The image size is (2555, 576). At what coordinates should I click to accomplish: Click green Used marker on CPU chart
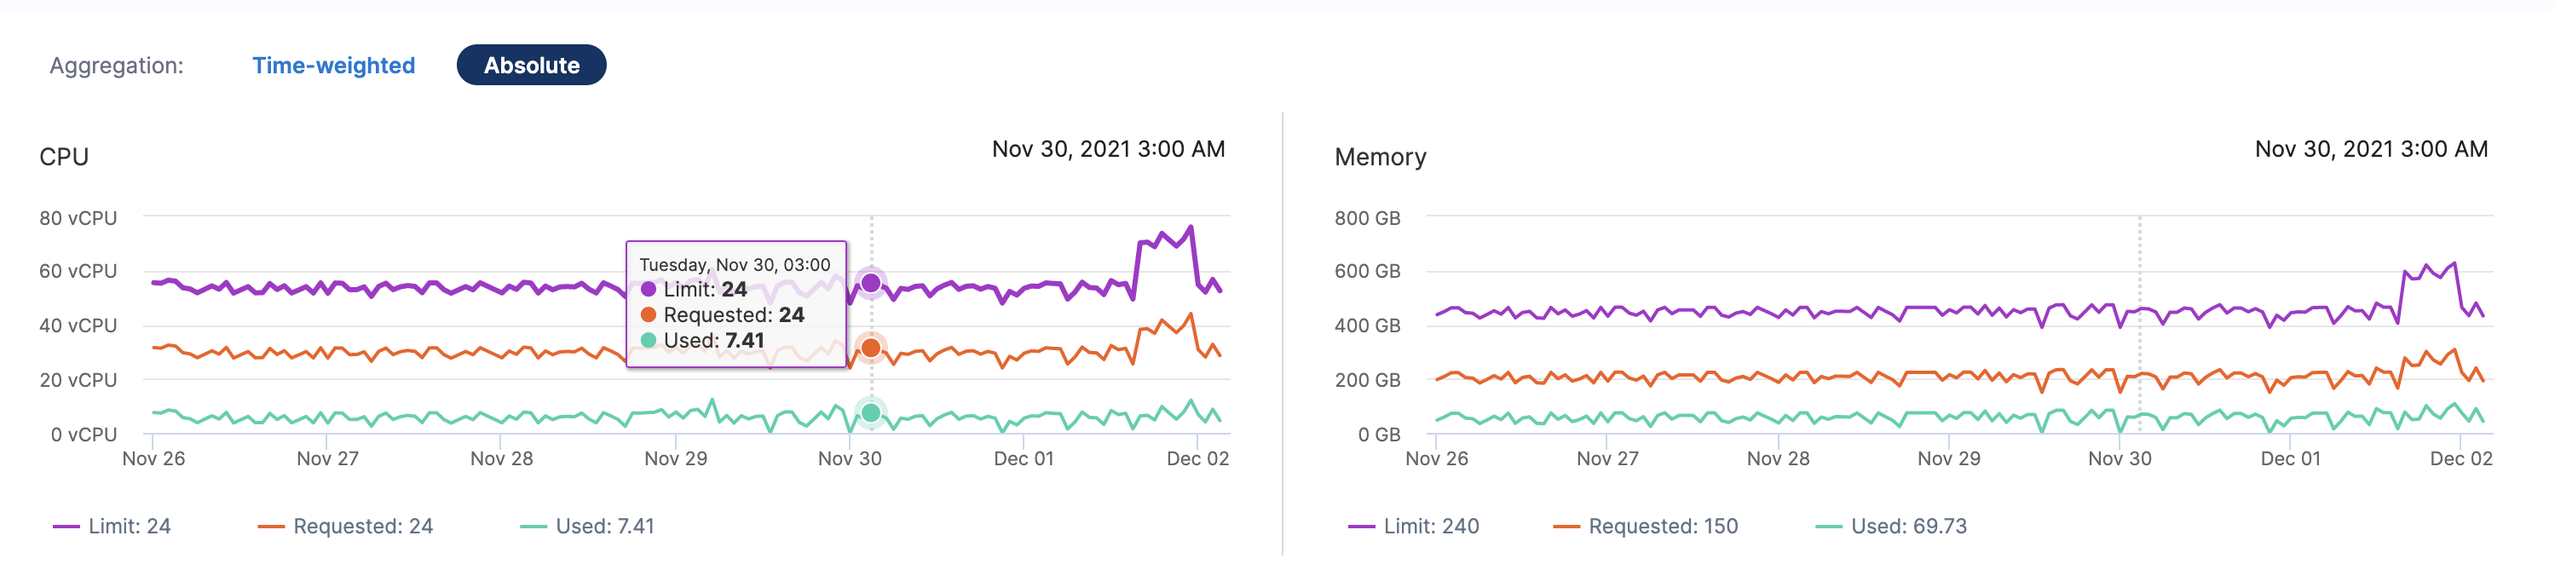click(871, 412)
